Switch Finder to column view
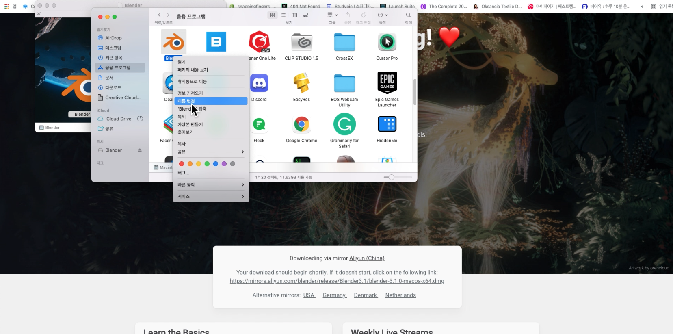 point(294,15)
